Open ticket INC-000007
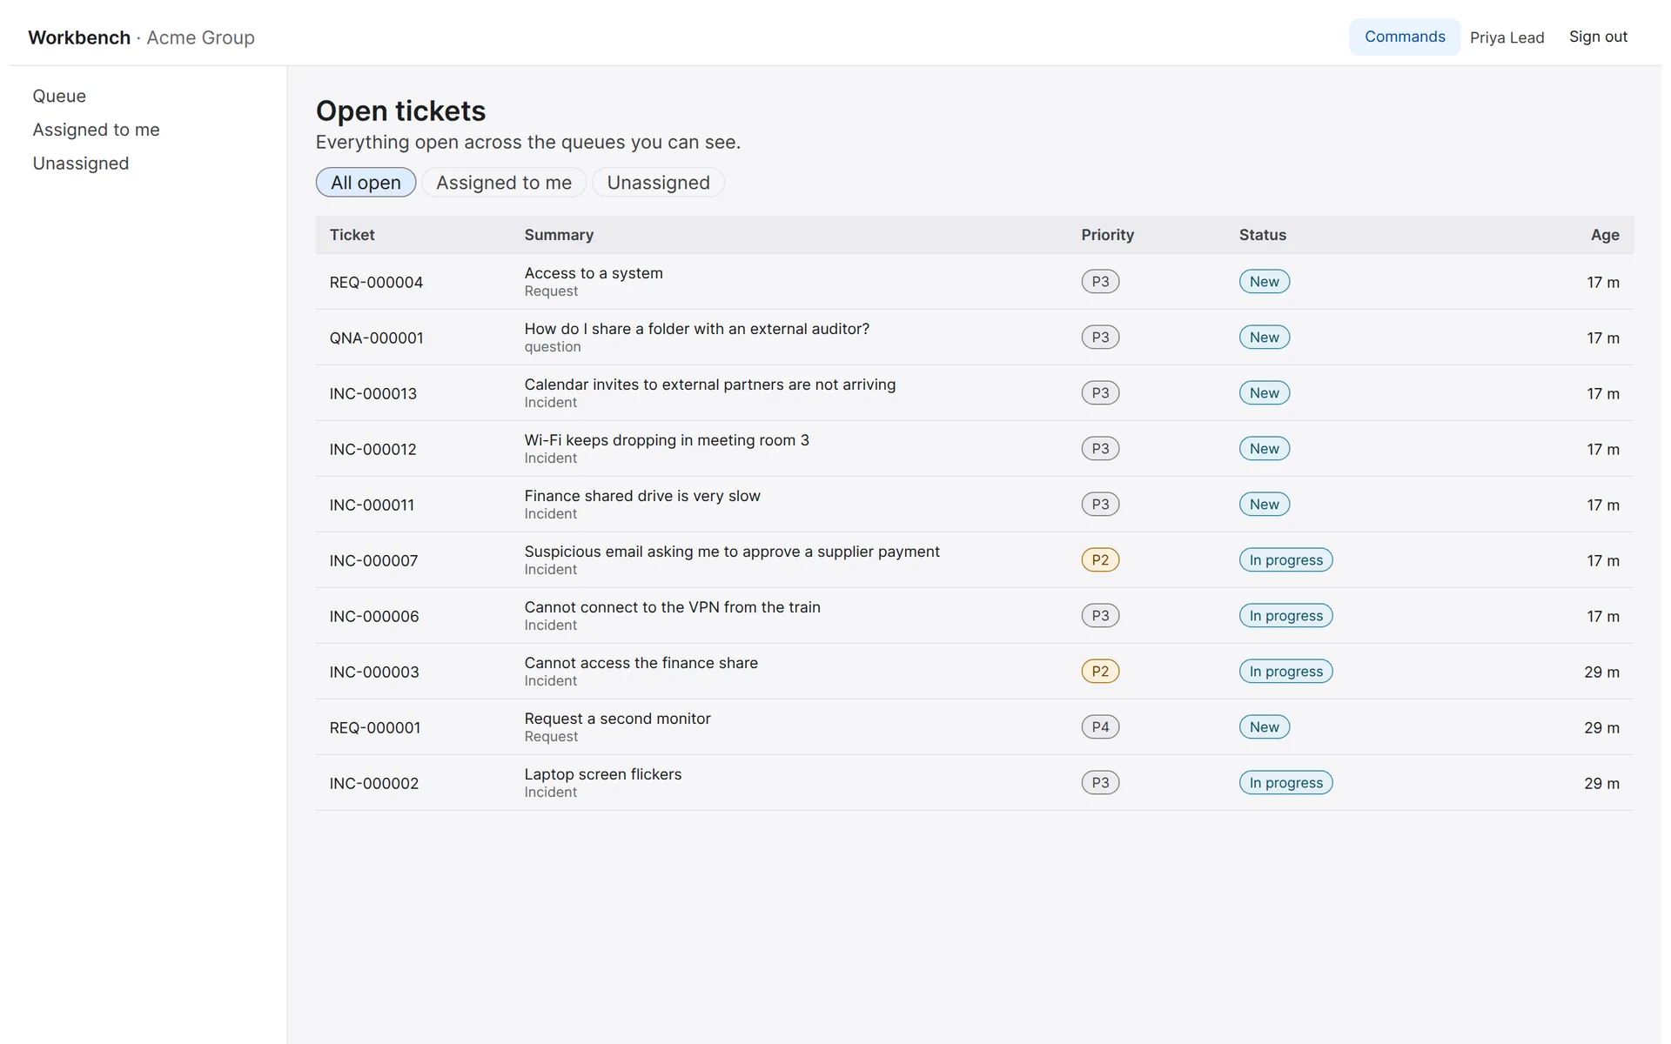This screenshot has width=1671, height=1044. coord(373,560)
